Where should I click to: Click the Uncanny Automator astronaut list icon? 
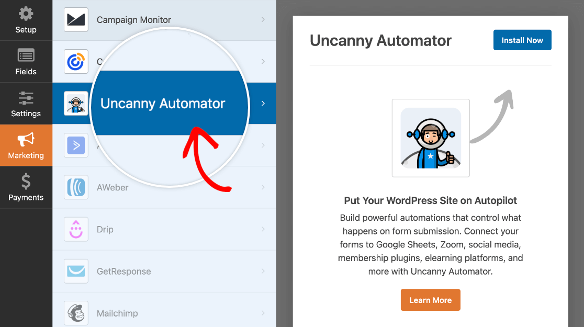[76, 103]
